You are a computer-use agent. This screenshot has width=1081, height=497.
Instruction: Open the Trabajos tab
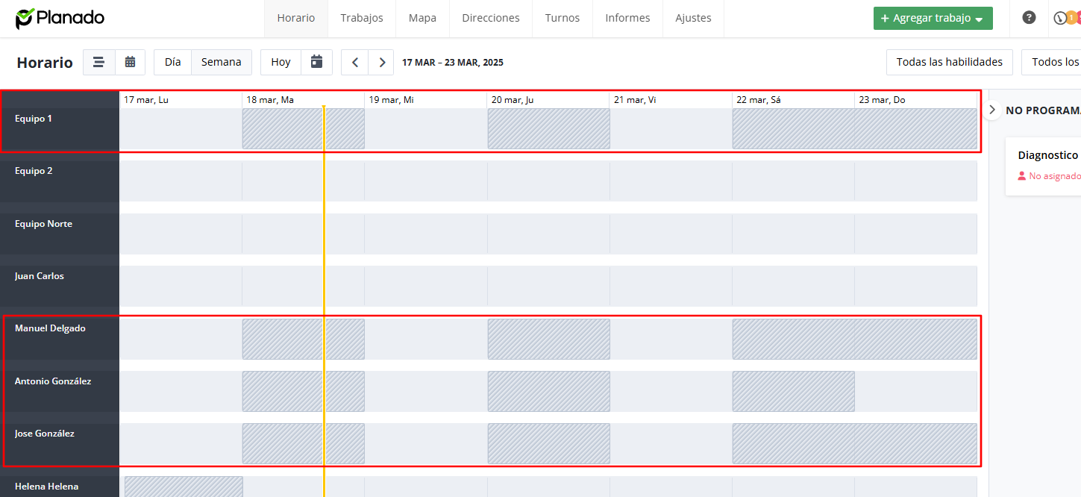pyautogui.click(x=362, y=18)
